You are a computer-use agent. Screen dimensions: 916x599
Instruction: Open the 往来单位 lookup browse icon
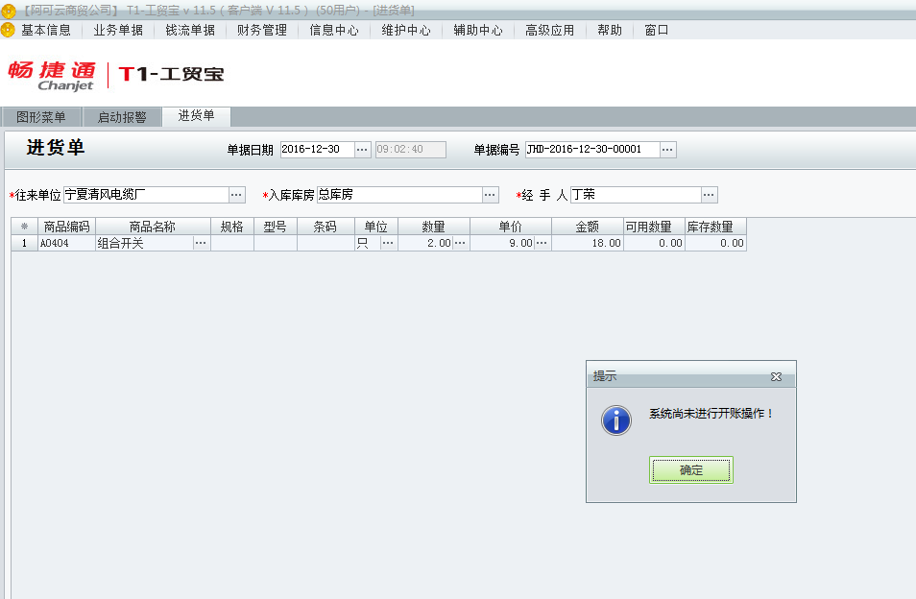(237, 194)
